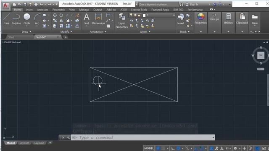Open the Utilities panel
The image size is (269, 151).
pos(228,18)
